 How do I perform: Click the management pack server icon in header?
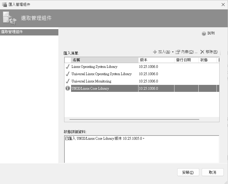pyautogui.click(x=9, y=18)
